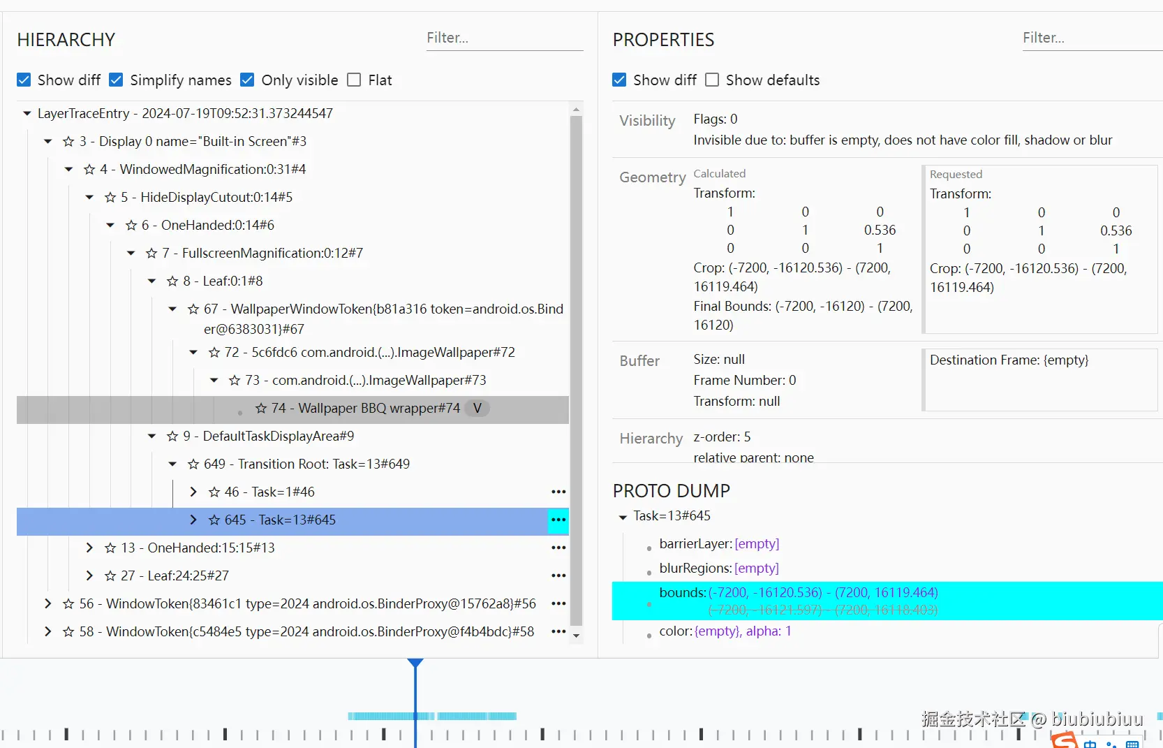1163x748 pixels.
Task: Star the Task=1#46 layer
Action: click(x=214, y=492)
